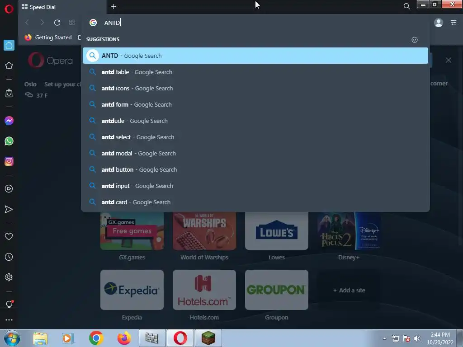Reload the current page
The height and width of the screenshot is (347, 463).
click(57, 23)
